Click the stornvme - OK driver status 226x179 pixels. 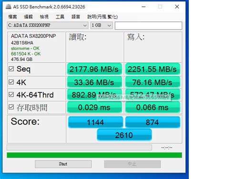[x=25, y=48]
